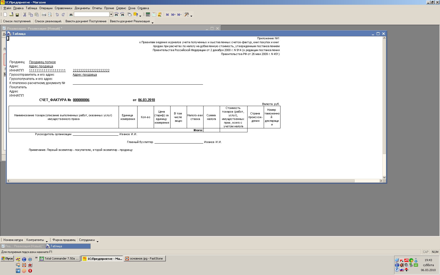This screenshot has height=275, width=440.
Task: Open the Сервис menu
Action: tap(121, 8)
